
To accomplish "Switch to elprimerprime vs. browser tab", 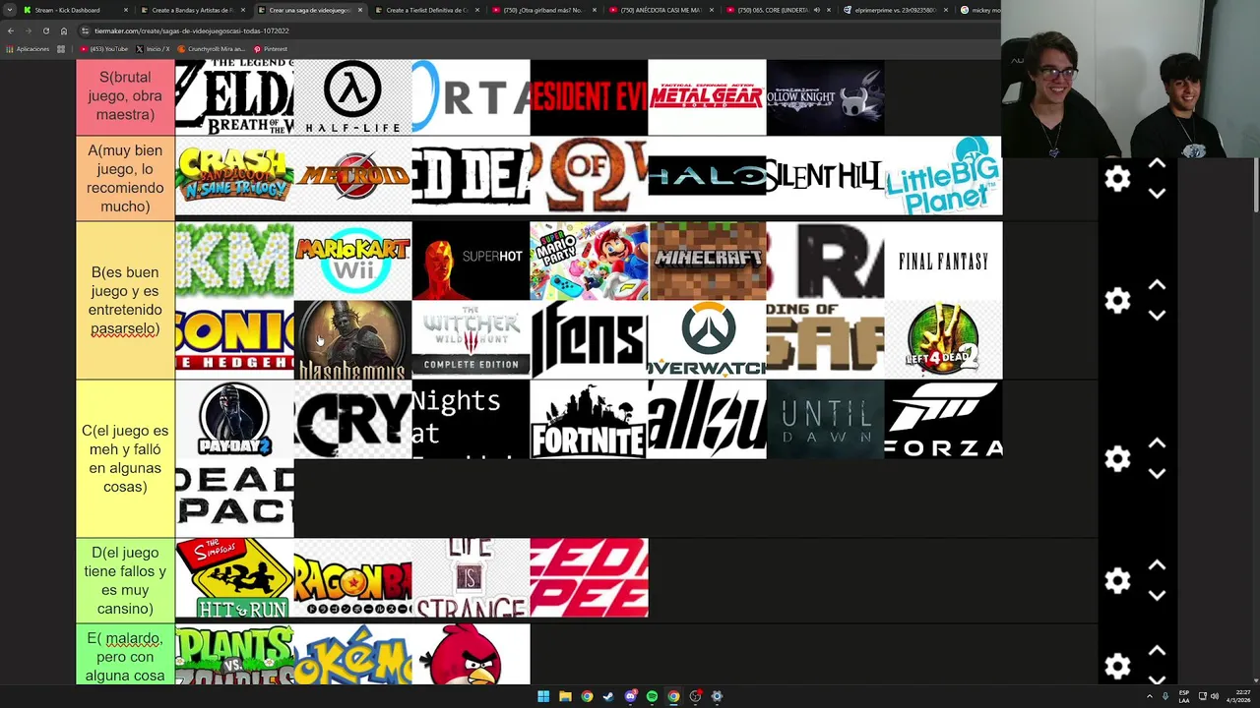I will (895, 10).
